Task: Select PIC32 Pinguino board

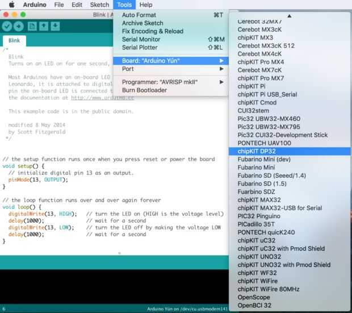Action: (290, 216)
